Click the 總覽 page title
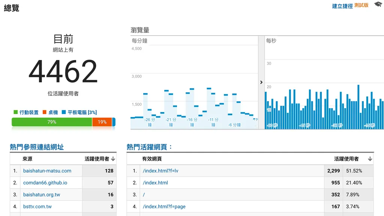 pos(12,8)
